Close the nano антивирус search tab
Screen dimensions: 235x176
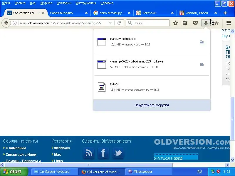point(129,13)
